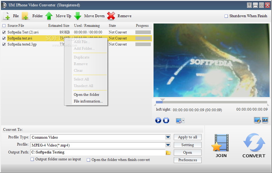This screenshot has width=272, height=173.
Task: Click the JOIN filmstrip icon
Action: tap(221, 143)
